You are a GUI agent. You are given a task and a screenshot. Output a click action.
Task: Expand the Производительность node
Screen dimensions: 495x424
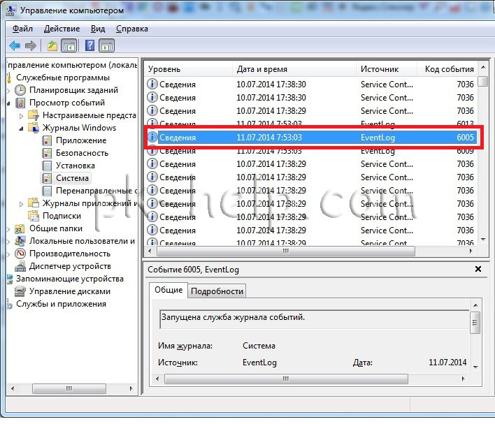8,254
